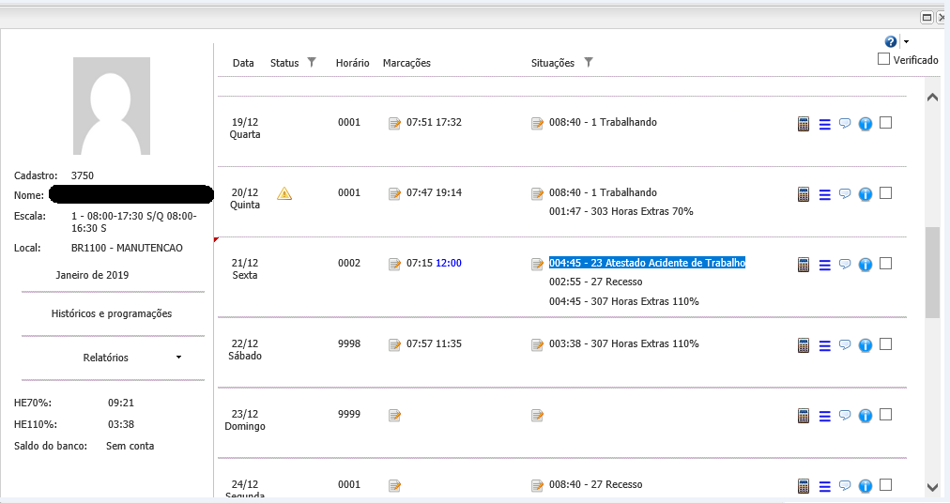This screenshot has height=503, width=950.
Task: Click the HE70% value 09:21
Action: point(121,403)
